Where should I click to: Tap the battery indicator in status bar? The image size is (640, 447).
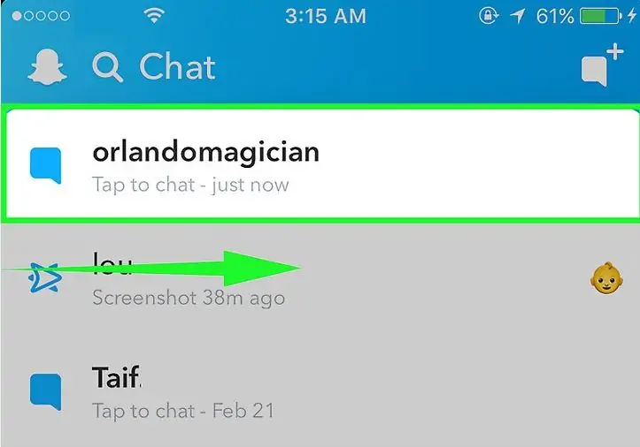(601, 16)
